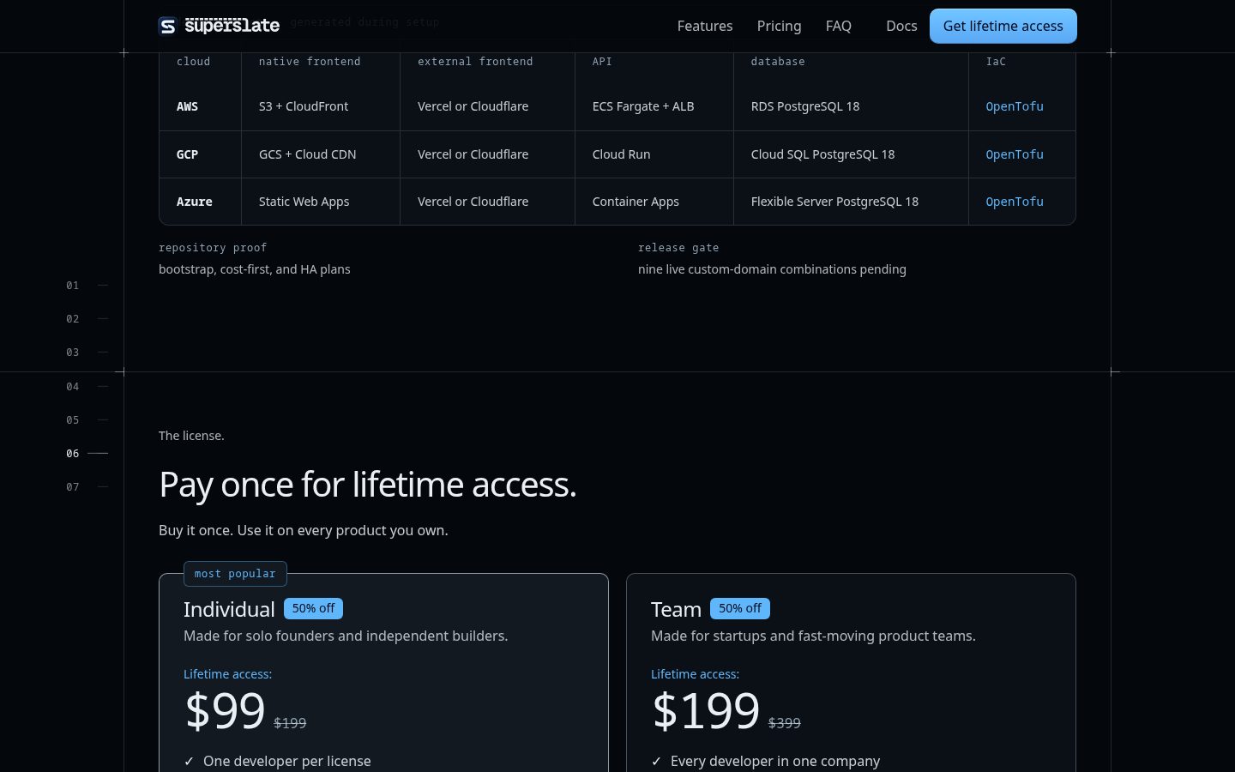
Task: Click the 50% off badge on Team plan
Action: tap(740, 608)
